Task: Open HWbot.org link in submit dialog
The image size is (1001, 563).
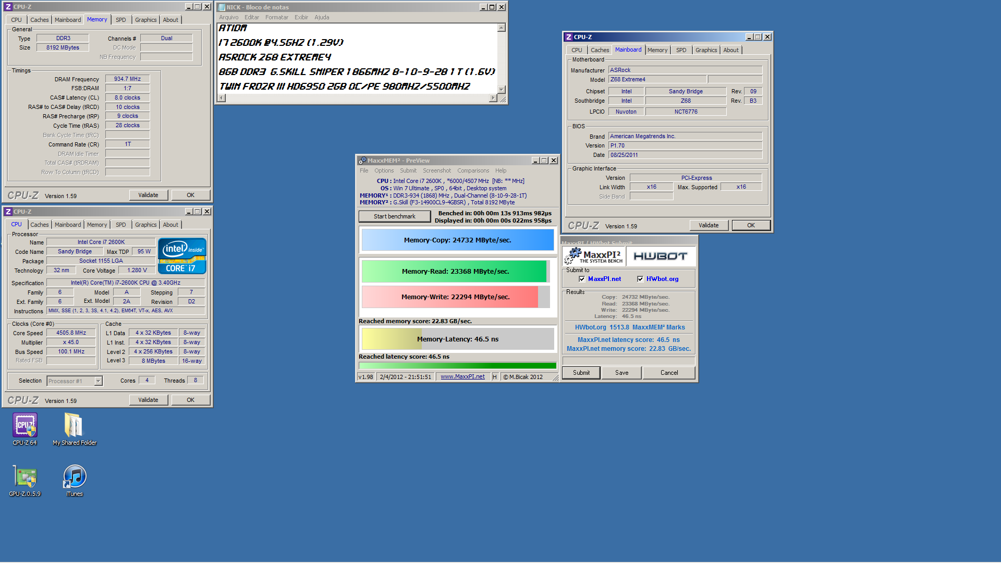Action: tap(662, 279)
